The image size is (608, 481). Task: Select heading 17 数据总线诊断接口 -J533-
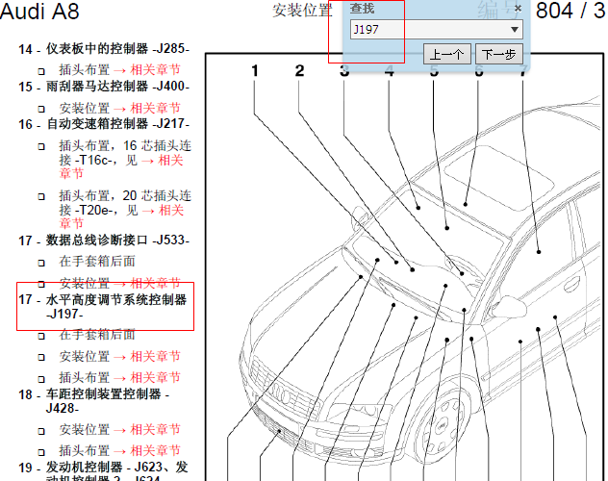tap(104, 240)
